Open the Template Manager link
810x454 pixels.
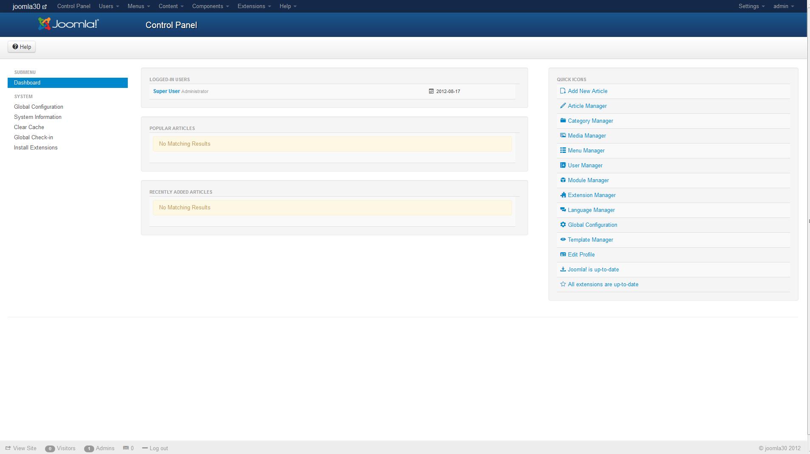591,240
